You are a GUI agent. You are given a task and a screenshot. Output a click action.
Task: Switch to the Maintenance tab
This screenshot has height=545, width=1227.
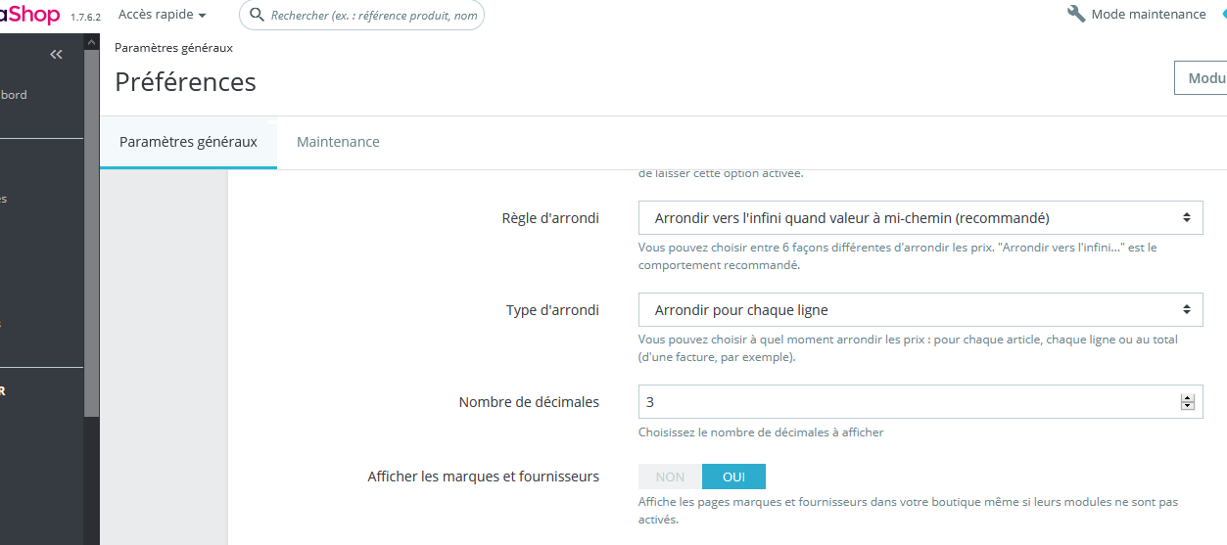(338, 142)
